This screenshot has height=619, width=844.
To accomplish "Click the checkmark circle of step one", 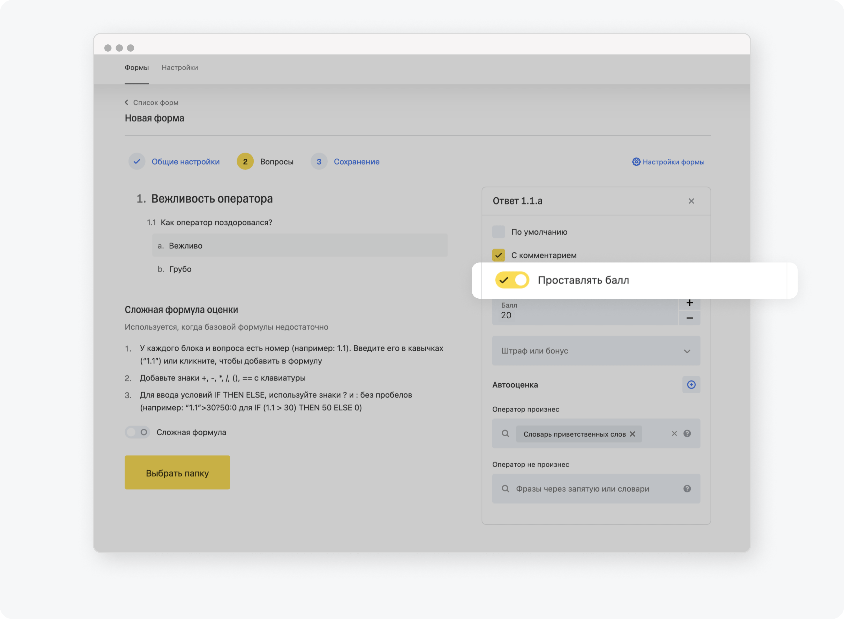I will click(x=137, y=161).
